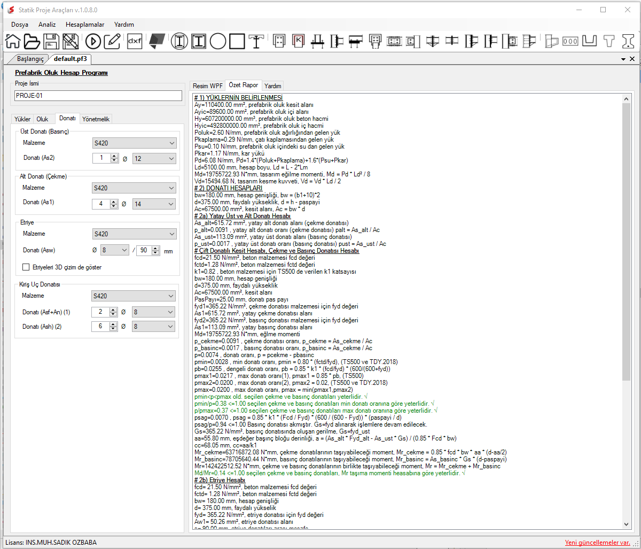
Task: Click report line 'Pkar=1.17 N/mm, kar yükü'
Action: pos(230,153)
